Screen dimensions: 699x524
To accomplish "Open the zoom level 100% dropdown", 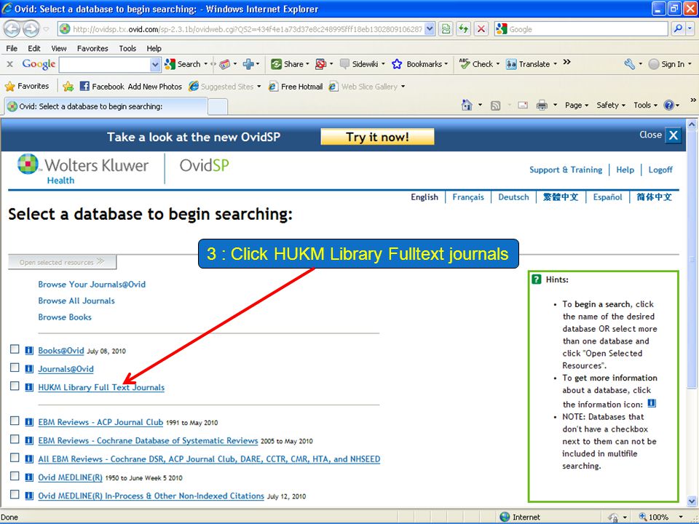I will pyautogui.click(x=681, y=517).
